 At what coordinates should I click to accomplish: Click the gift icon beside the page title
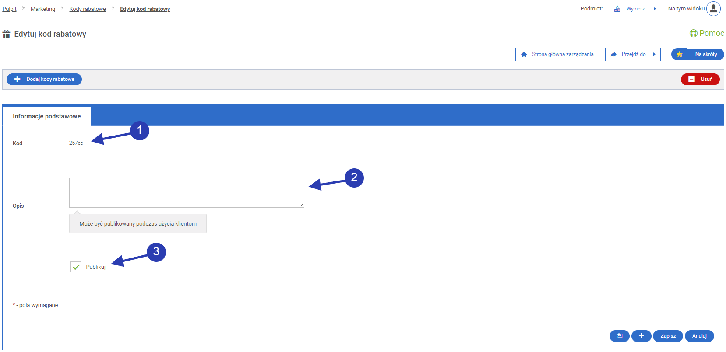tap(6, 34)
